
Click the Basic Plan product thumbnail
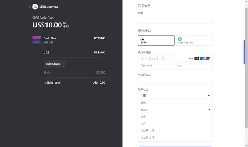coord(37,40)
